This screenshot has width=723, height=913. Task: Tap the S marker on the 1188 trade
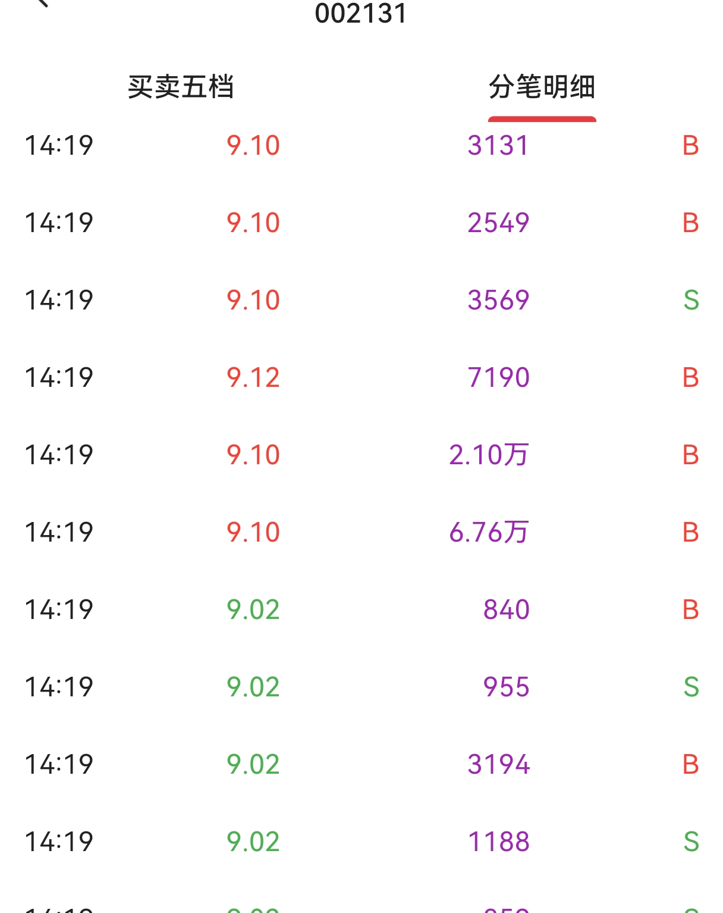click(691, 842)
